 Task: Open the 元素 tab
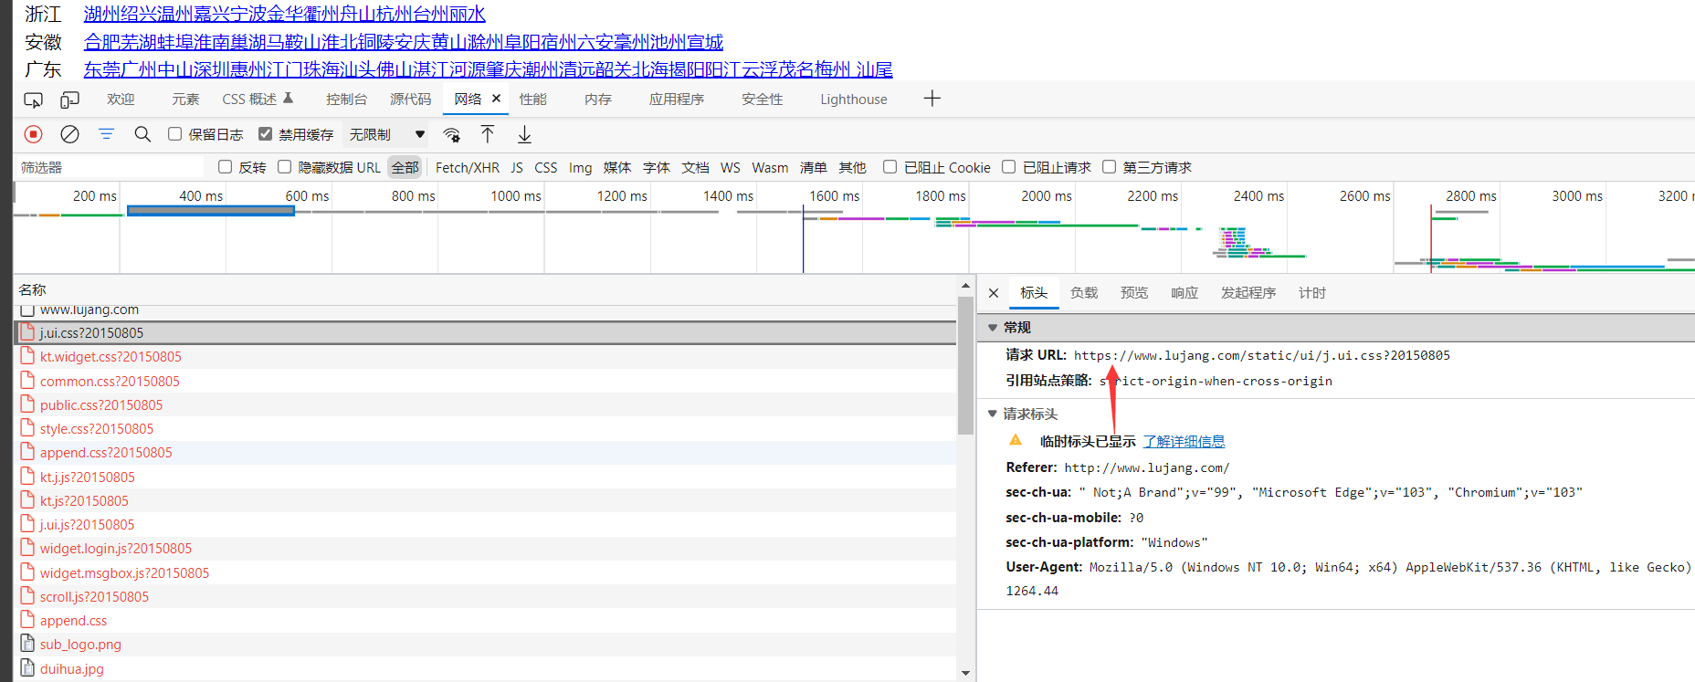click(x=185, y=99)
